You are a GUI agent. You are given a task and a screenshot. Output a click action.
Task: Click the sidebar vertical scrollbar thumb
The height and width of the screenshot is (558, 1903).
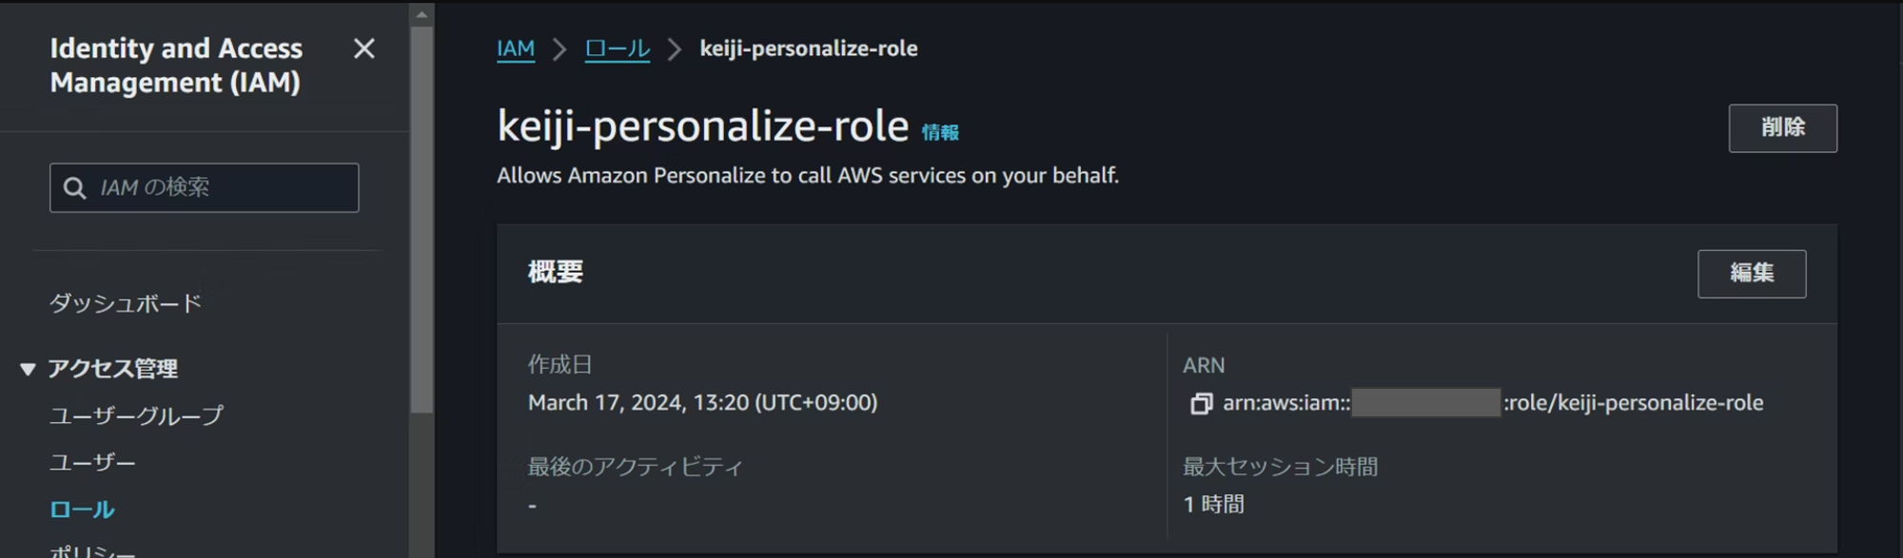(x=422, y=219)
